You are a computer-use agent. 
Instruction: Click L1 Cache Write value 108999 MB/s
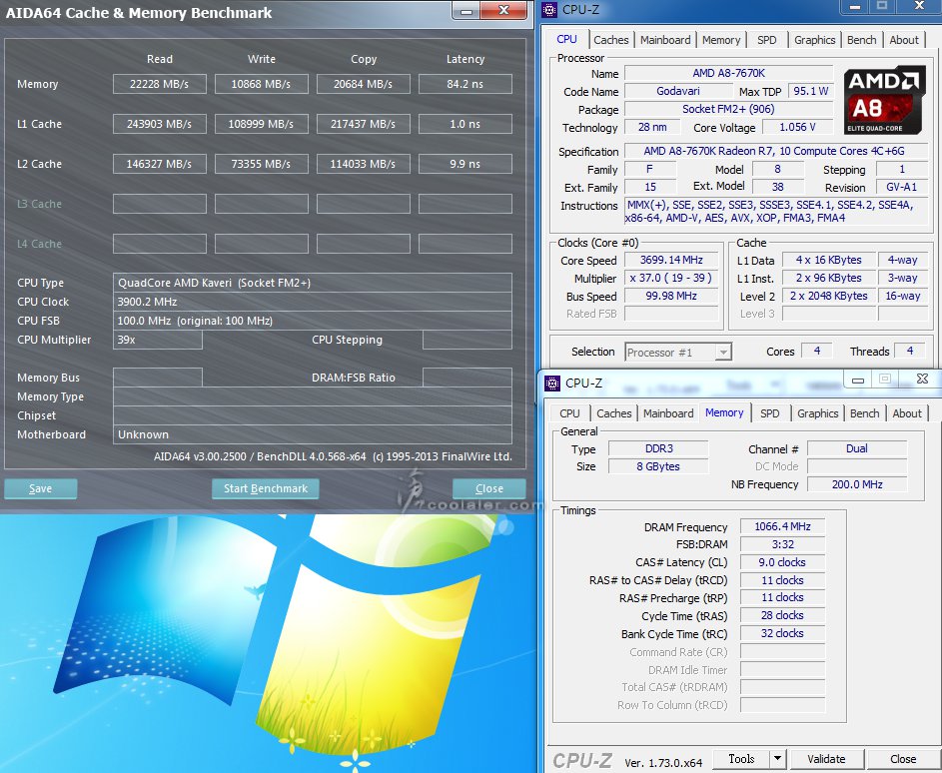[262, 124]
